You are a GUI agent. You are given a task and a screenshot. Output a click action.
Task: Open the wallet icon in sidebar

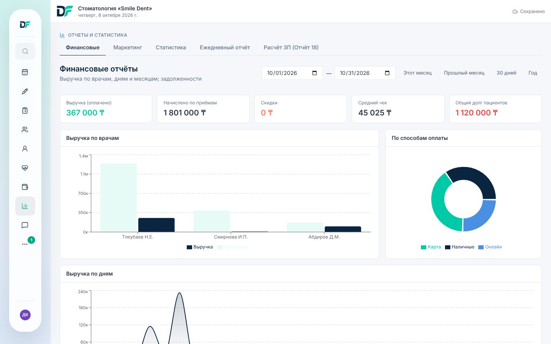[x=25, y=187]
